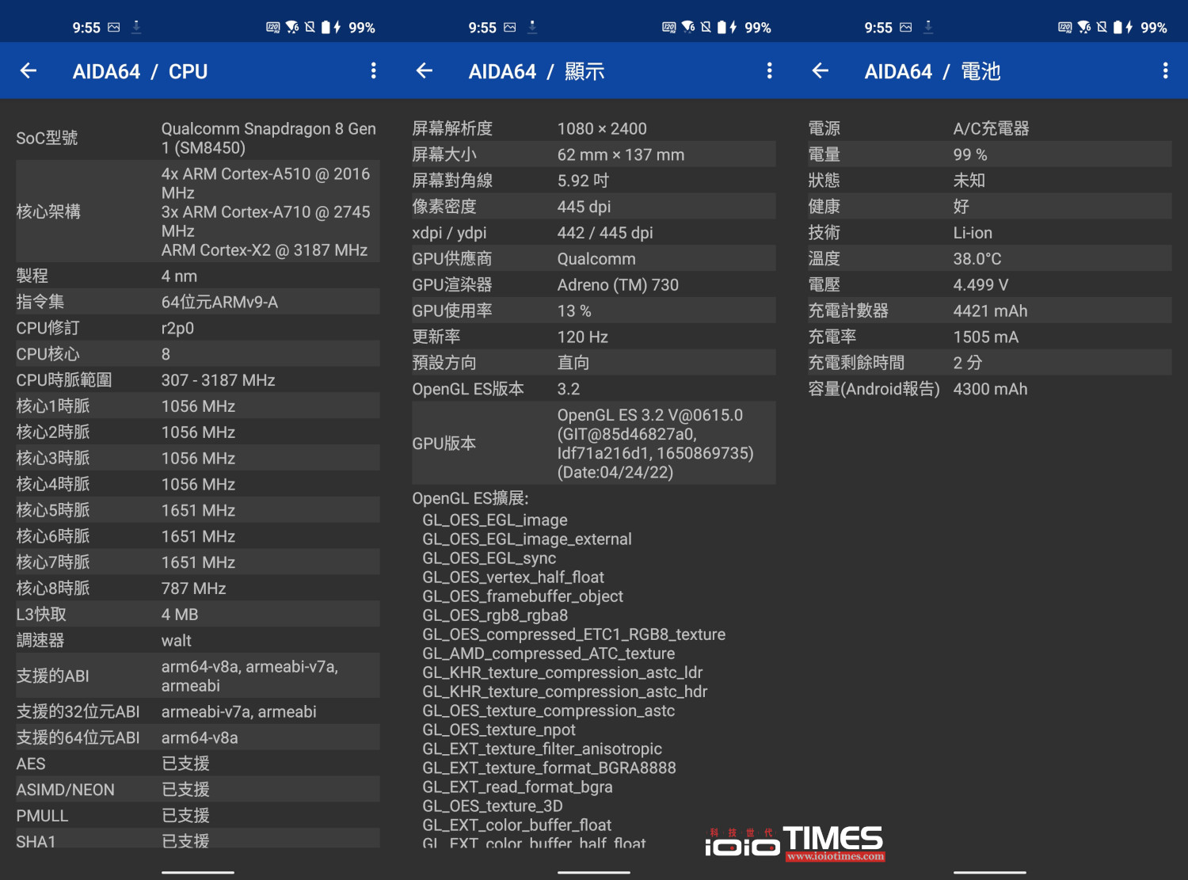Select the ASIMD/NEON row

pos(198,790)
